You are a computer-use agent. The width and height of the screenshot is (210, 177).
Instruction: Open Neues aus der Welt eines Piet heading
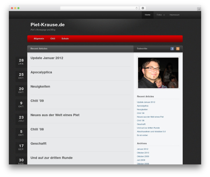(x=55, y=115)
